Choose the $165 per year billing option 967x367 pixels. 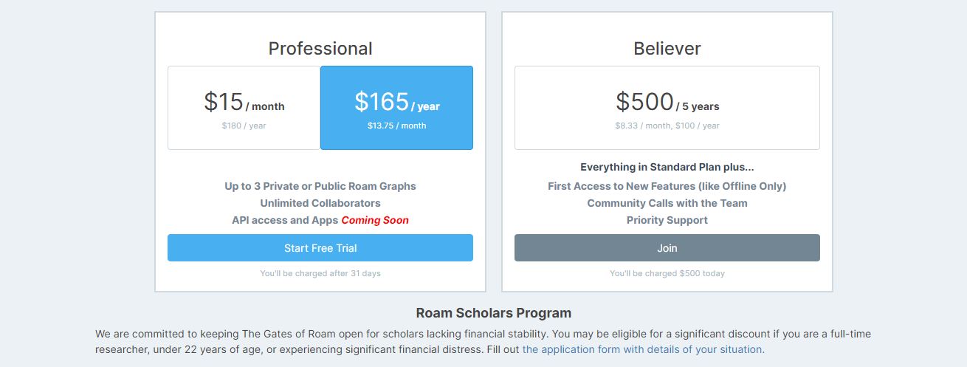(396, 108)
